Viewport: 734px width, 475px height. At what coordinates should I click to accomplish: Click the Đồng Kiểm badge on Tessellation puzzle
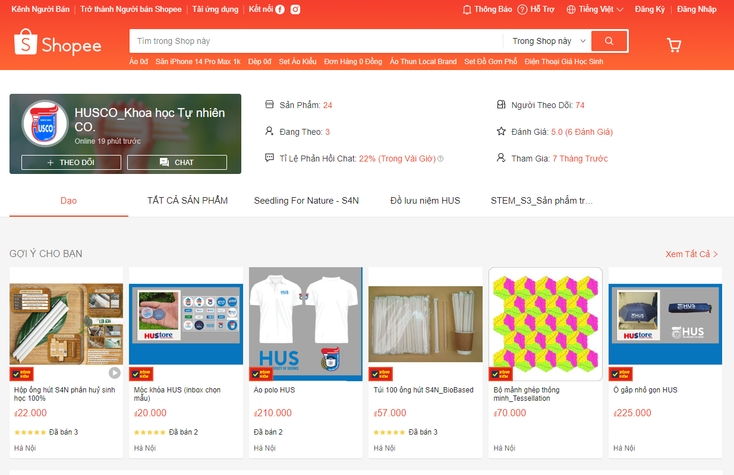(x=501, y=374)
